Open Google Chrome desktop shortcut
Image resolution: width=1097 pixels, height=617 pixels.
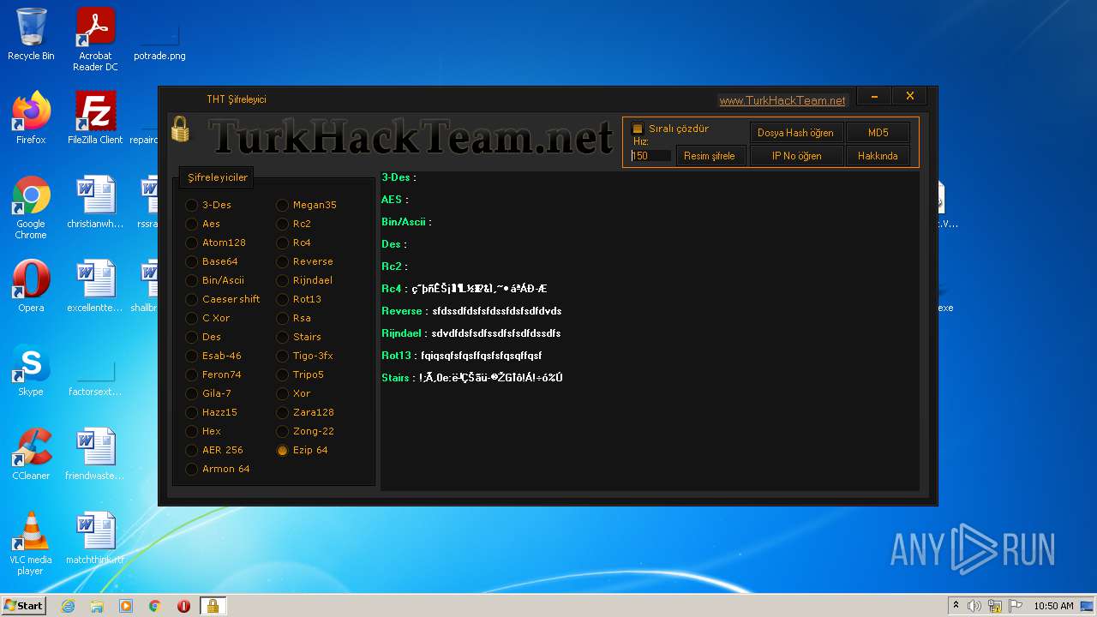pyautogui.click(x=31, y=207)
